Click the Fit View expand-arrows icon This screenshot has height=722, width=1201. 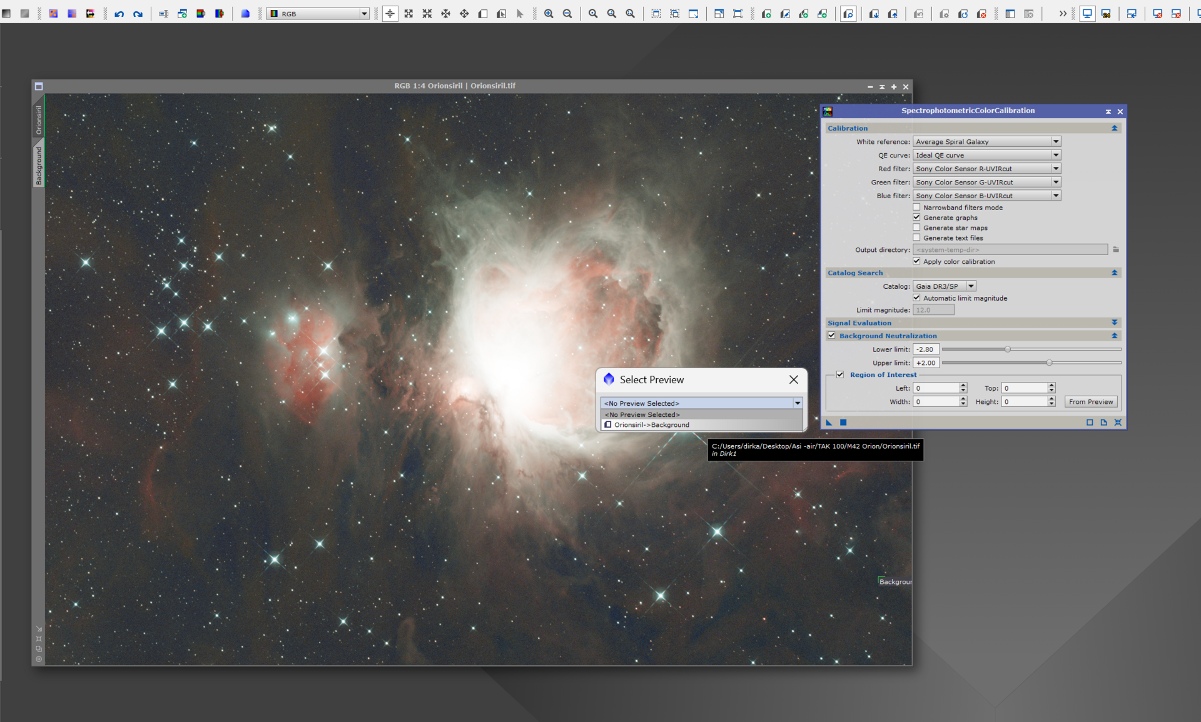(x=408, y=14)
